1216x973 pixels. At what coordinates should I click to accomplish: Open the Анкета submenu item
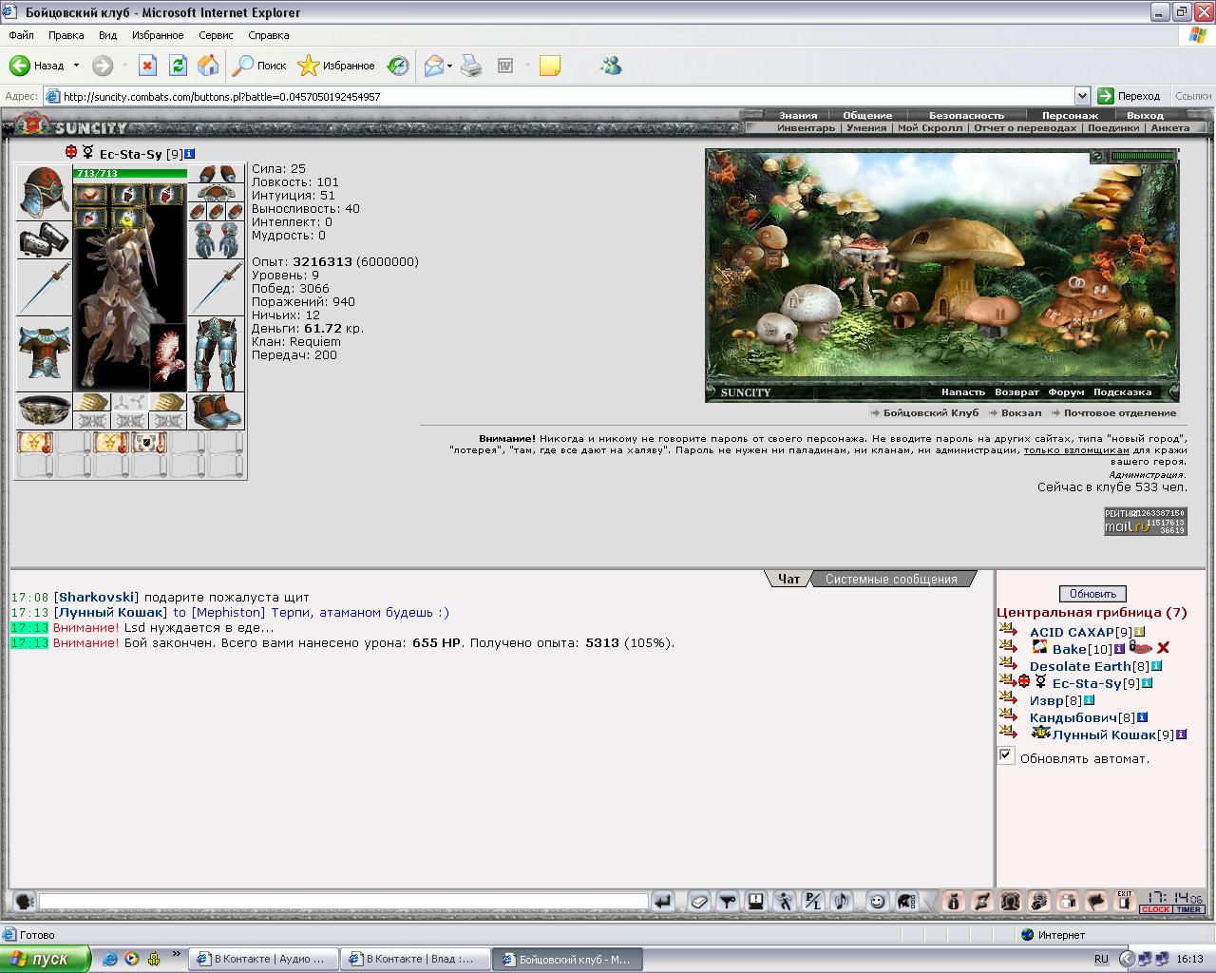[1169, 127]
